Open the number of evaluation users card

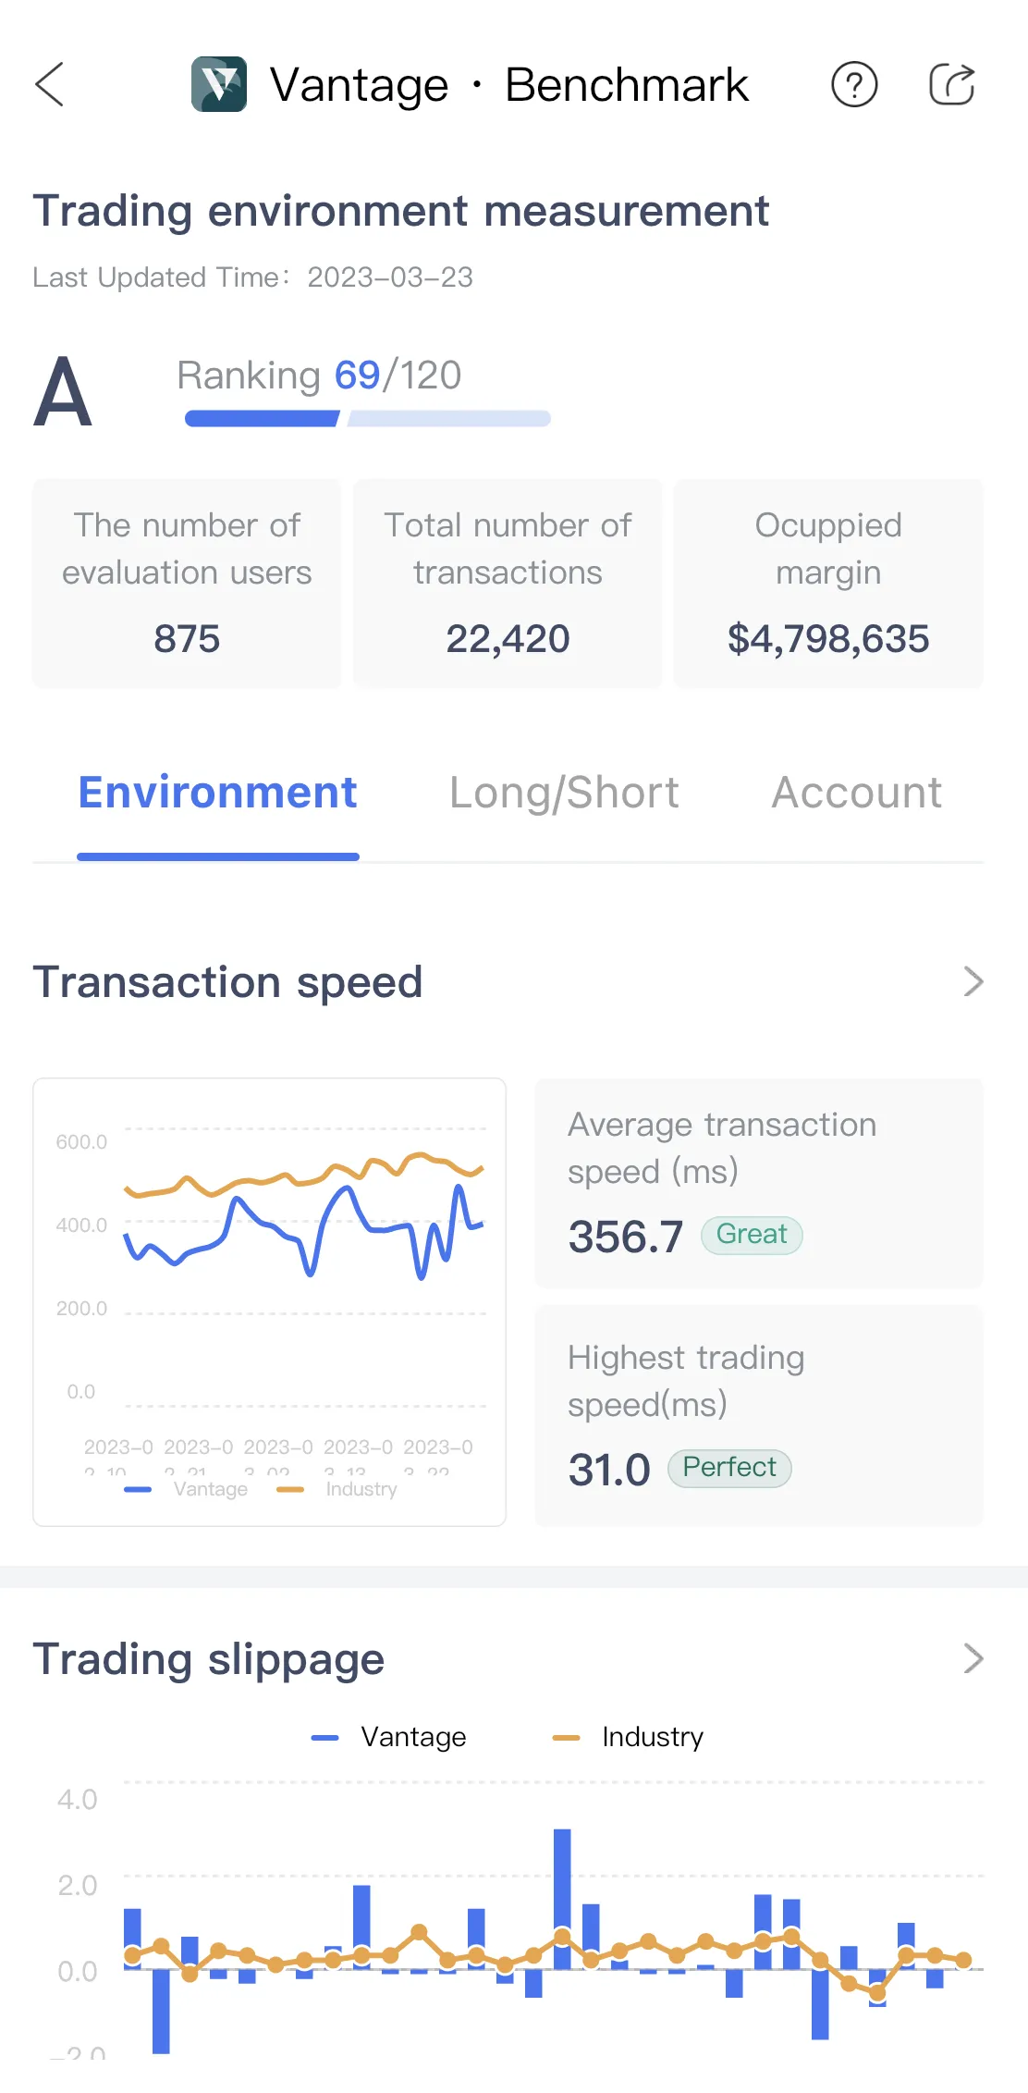[187, 584]
